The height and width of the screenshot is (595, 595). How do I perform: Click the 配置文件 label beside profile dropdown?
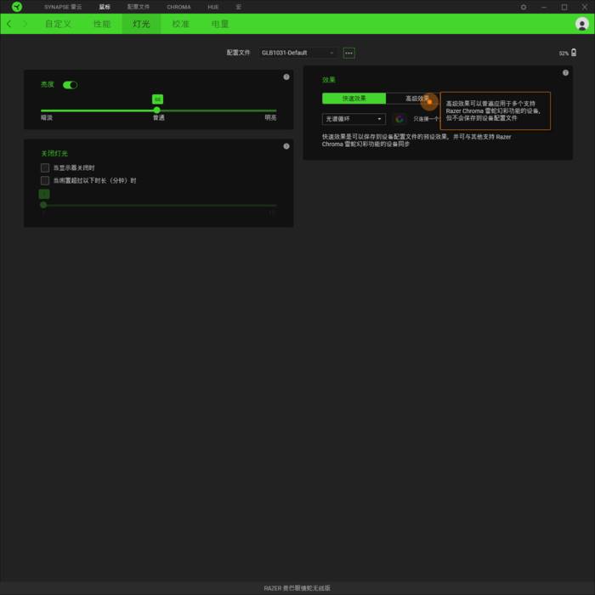click(x=238, y=53)
